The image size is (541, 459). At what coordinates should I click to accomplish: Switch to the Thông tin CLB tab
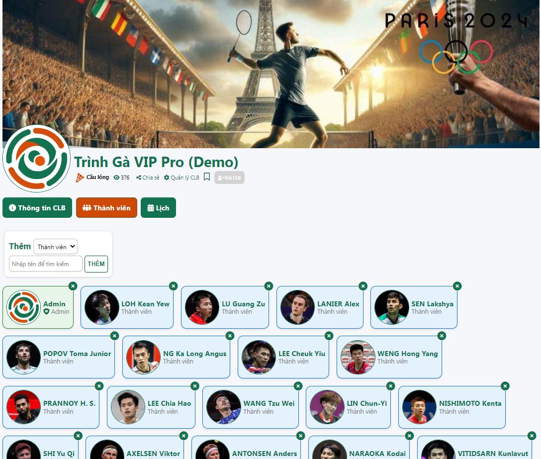tap(37, 208)
